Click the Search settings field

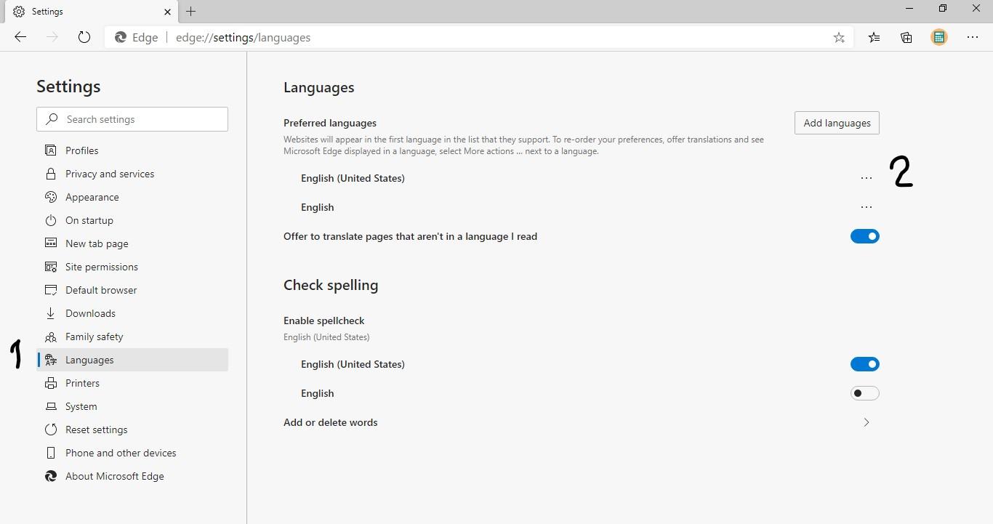pos(132,119)
